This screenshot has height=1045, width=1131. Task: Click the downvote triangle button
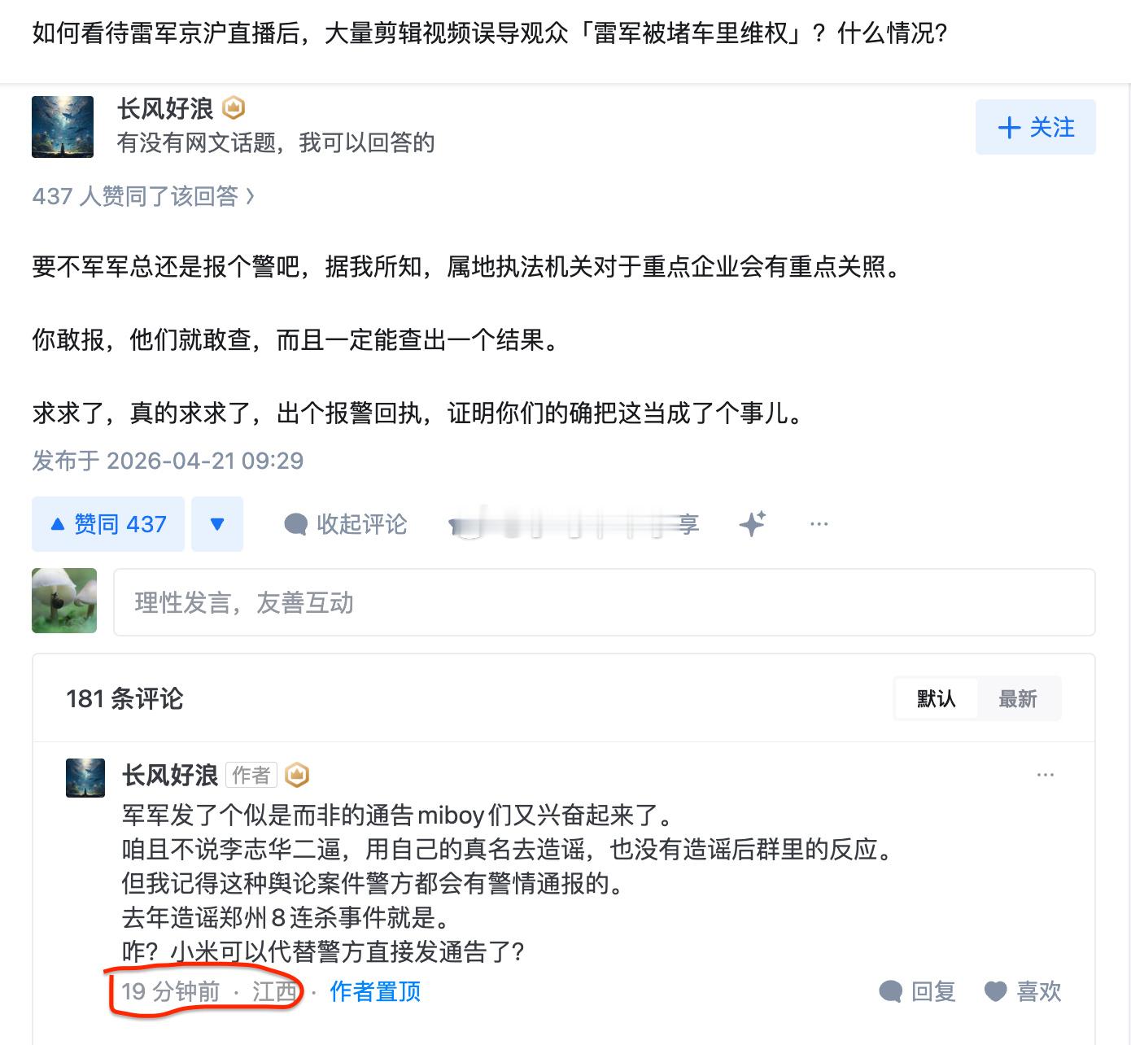217,524
